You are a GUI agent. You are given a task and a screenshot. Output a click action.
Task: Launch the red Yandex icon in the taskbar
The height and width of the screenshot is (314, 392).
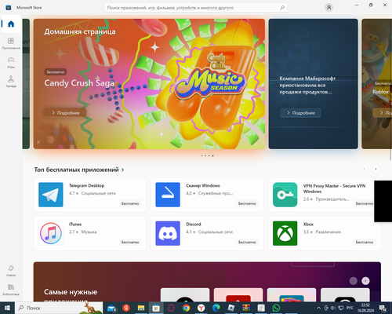pos(126,308)
